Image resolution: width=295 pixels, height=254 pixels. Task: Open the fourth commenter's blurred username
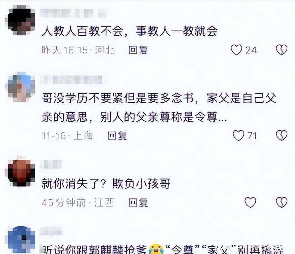(x=51, y=231)
